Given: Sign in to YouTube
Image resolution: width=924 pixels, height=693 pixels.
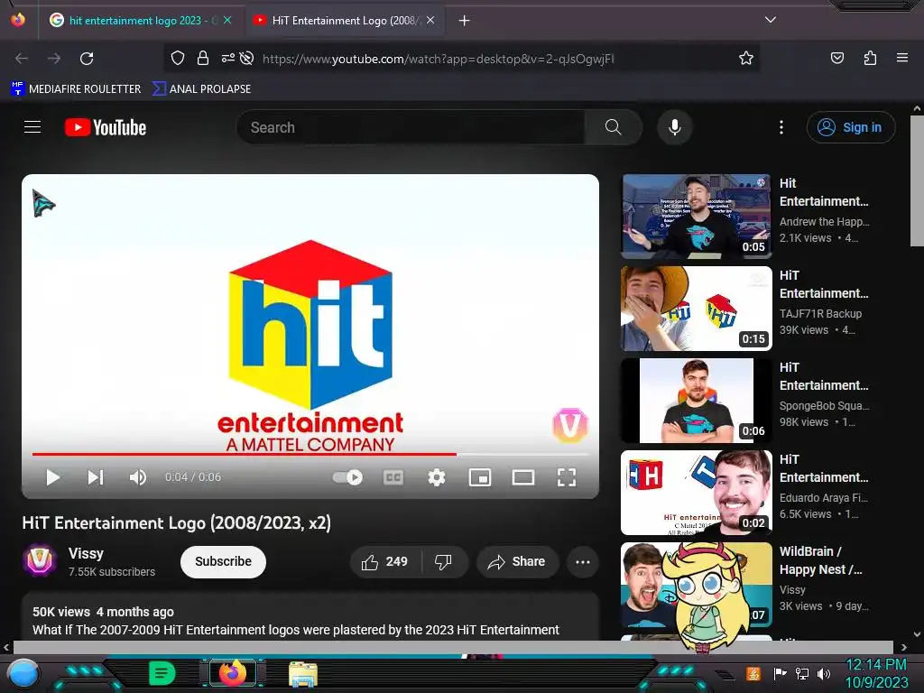Looking at the screenshot, I should [x=851, y=127].
